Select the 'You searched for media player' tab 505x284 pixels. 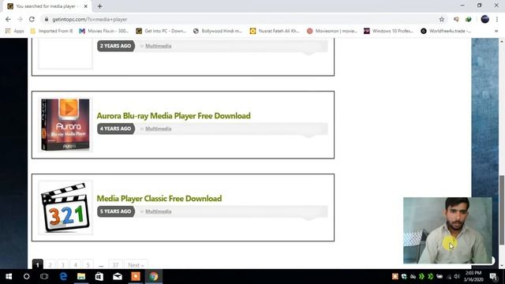(x=47, y=6)
